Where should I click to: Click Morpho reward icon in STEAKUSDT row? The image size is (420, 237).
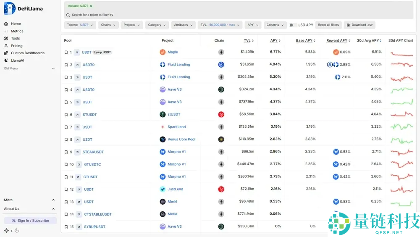pyautogui.click(x=336, y=152)
